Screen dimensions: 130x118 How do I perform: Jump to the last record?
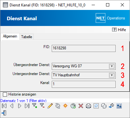[x=27, y=106]
